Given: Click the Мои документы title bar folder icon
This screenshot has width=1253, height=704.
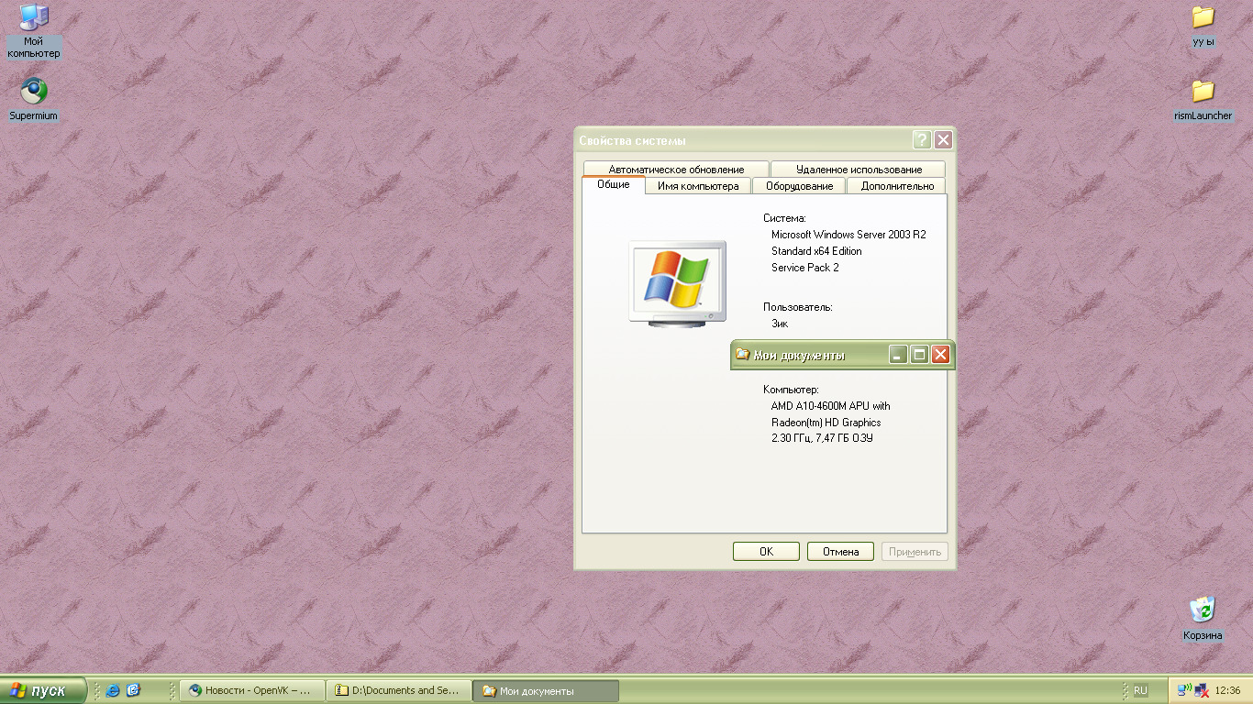Looking at the screenshot, I should [743, 355].
